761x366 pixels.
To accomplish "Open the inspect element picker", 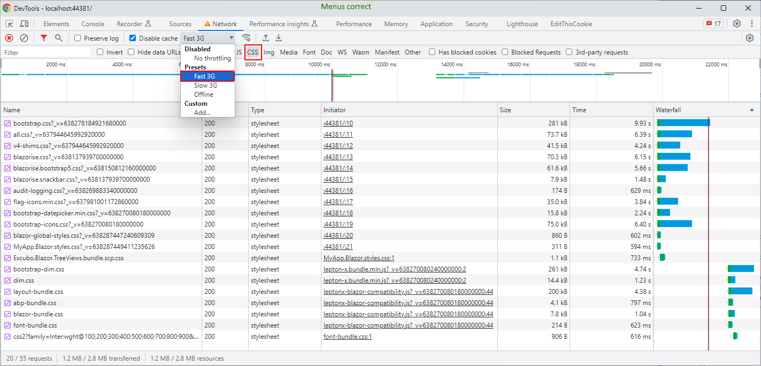I will [x=10, y=24].
